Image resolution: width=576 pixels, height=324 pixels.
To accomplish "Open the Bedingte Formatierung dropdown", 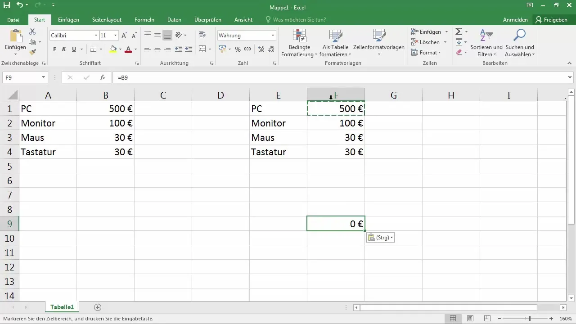I will pyautogui.click(x=299, y=44).
